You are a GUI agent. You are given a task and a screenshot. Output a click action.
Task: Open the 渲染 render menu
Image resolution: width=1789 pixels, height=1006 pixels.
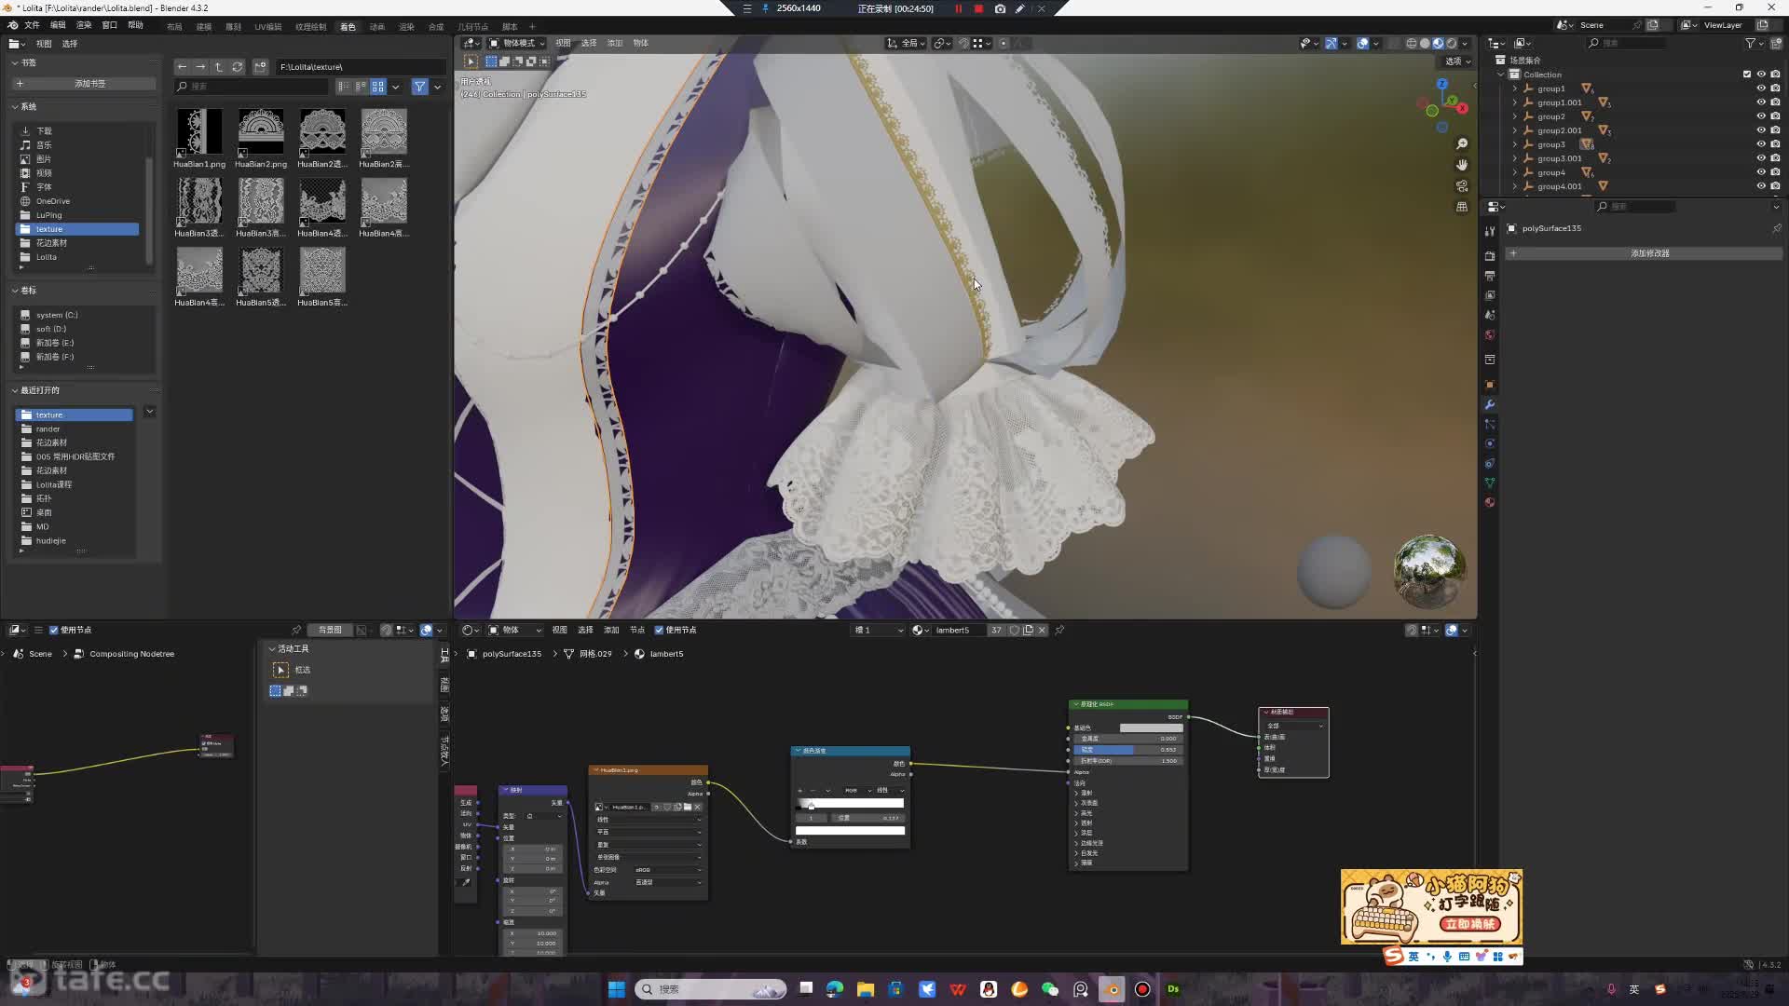pyautogui.click(x=84, y=25)
